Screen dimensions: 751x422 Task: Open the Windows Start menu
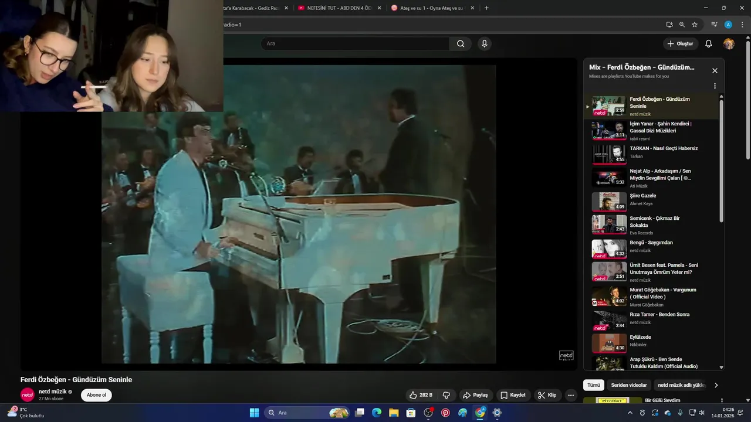254,413
